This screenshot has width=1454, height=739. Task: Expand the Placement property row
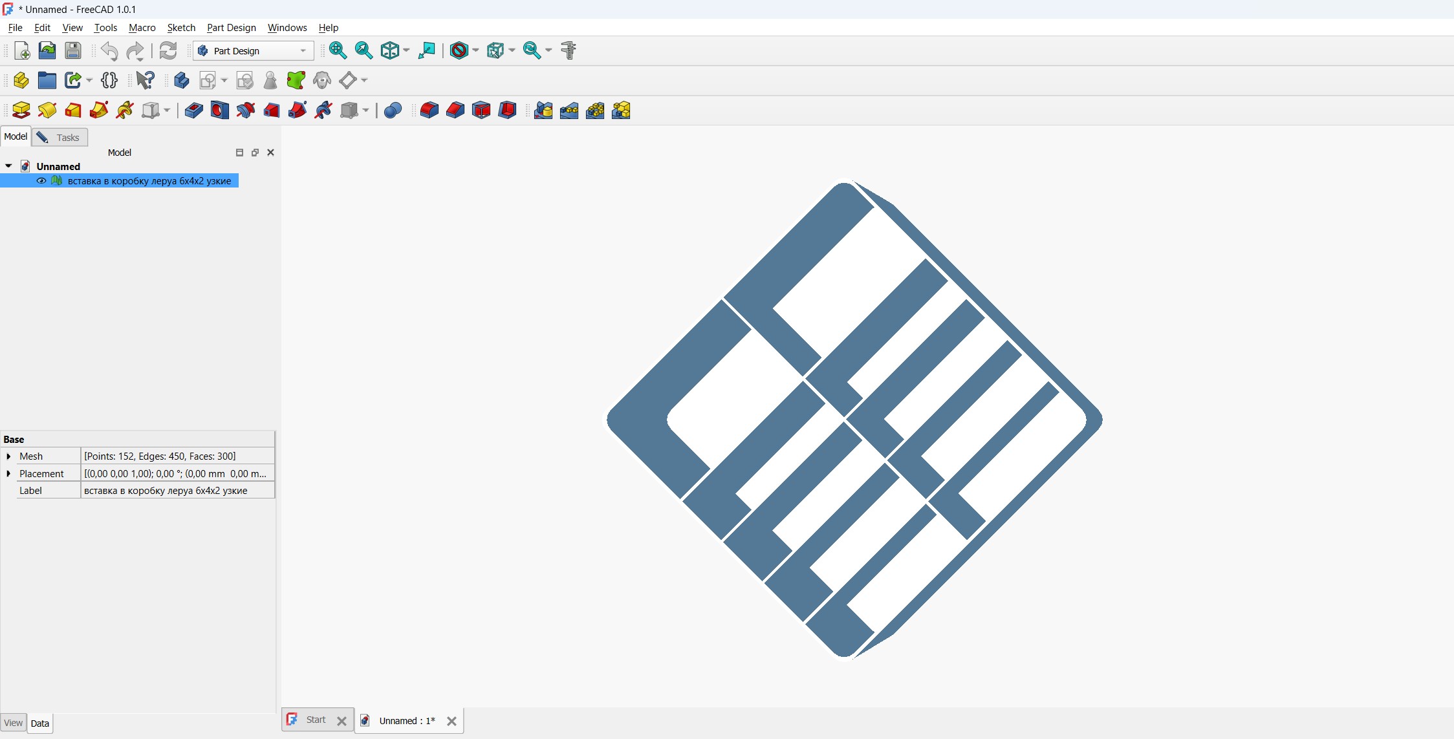point(8,474)
